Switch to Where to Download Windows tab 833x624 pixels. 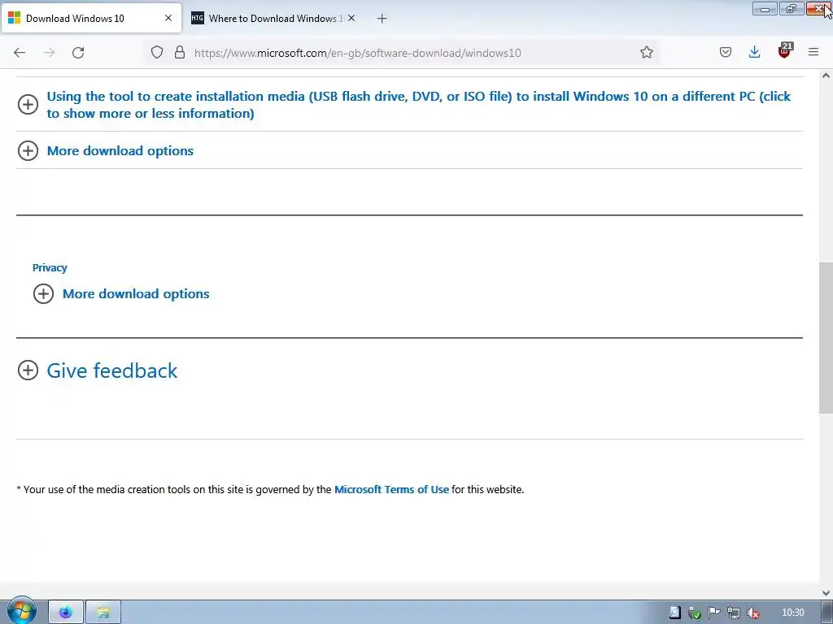pos(273,18)
